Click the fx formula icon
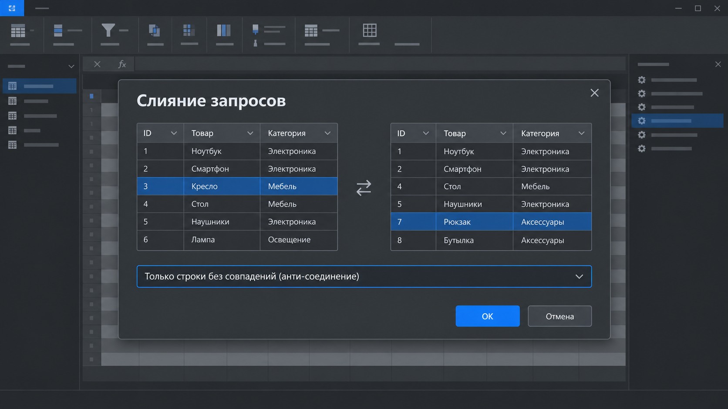This screenshot has width=728, height=409. [x=122, y=64]
